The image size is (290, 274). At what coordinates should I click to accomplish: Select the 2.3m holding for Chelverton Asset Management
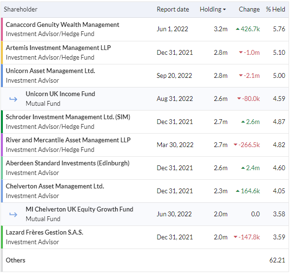(220, 191)
